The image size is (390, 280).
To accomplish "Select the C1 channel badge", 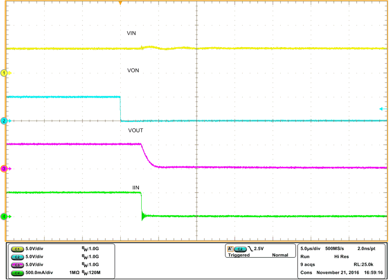I will [x=16, y=249].
